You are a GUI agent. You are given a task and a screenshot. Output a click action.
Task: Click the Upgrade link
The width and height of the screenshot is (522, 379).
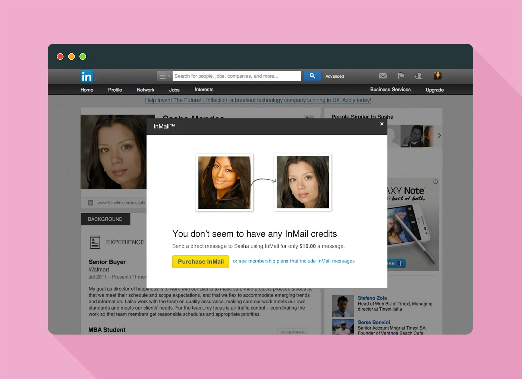pos(435,90)
